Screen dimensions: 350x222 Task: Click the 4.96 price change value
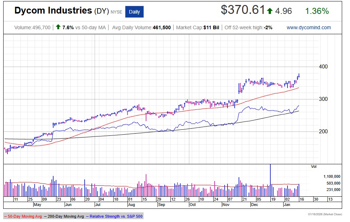pos(284,11)
